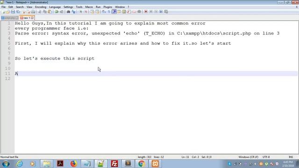Toggle the Function List toolbar icon
The height and width of the screenshot is (168, 299).
click(129, 12)
